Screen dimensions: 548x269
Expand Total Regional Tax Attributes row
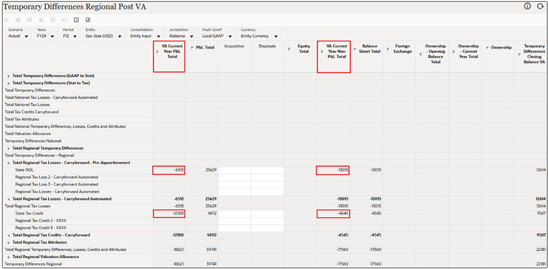[x=8, y=242]
